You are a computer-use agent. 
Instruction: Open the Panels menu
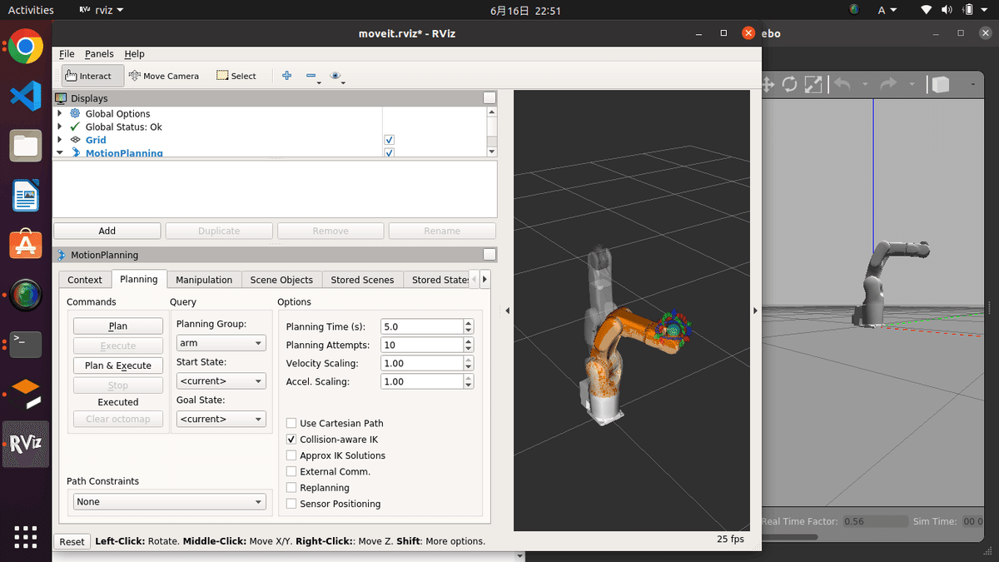click(99, 54)
